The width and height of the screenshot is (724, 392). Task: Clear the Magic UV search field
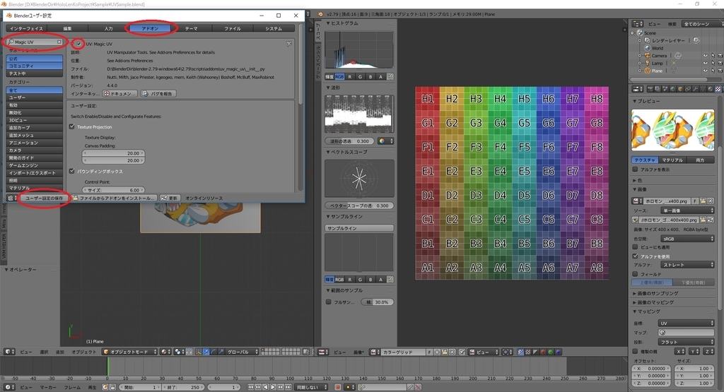[59, 42]
